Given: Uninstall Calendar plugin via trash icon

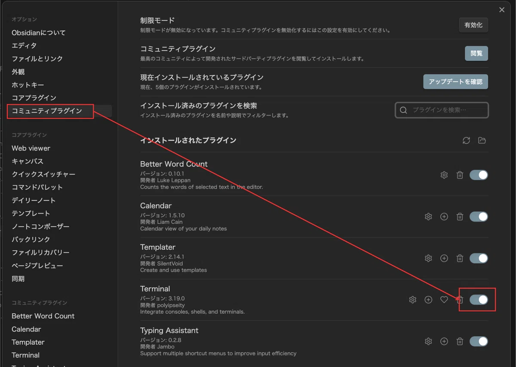Looking at the screenshot, I should pyautogui.click(x=460, y=217).
